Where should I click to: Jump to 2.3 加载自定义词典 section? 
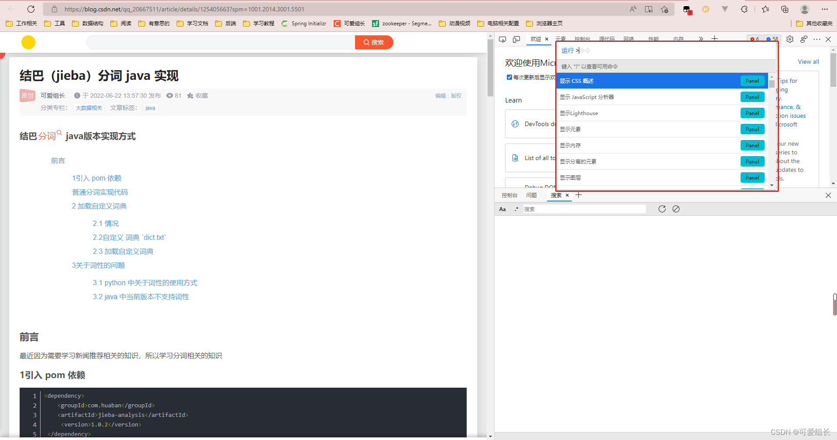pos(123,252)
